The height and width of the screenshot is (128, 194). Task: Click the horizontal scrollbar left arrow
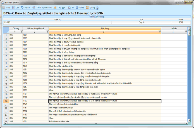5,123
